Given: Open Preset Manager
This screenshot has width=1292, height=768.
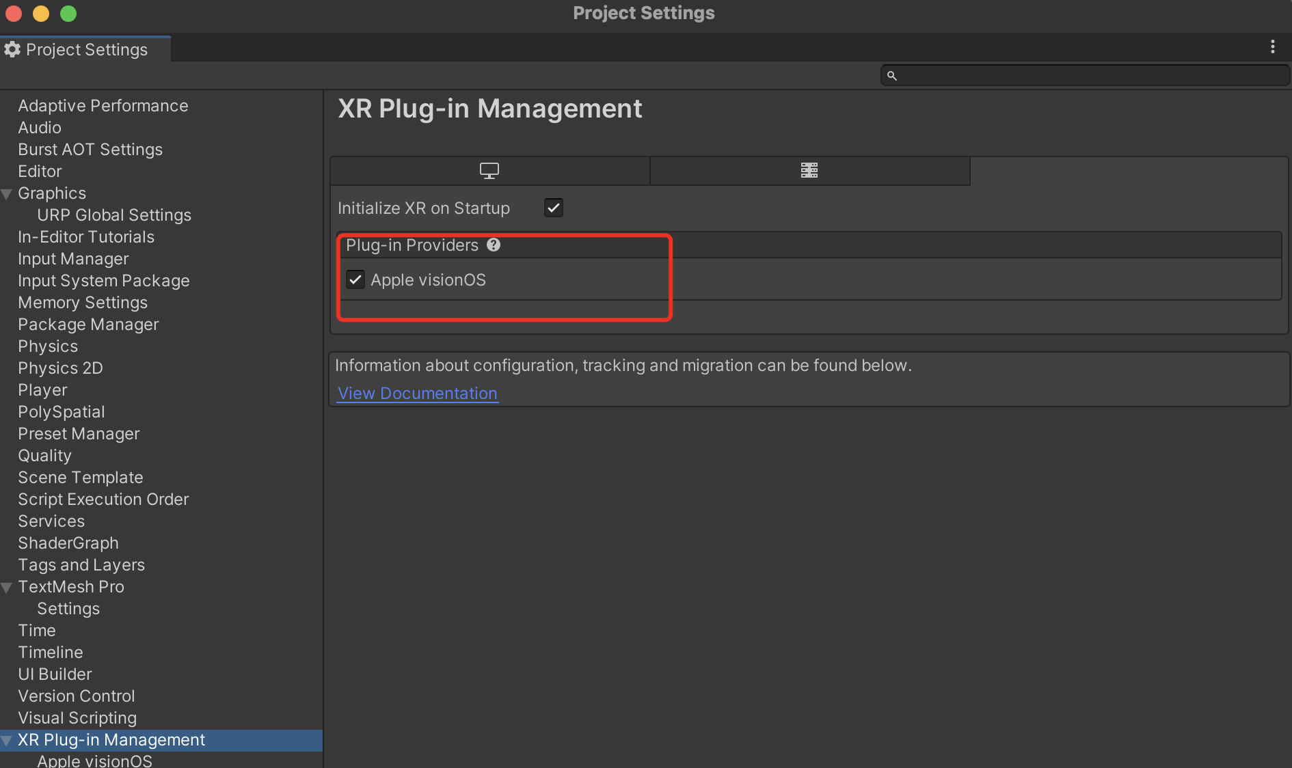Looking at the screenshot, I should click(79, 434).
